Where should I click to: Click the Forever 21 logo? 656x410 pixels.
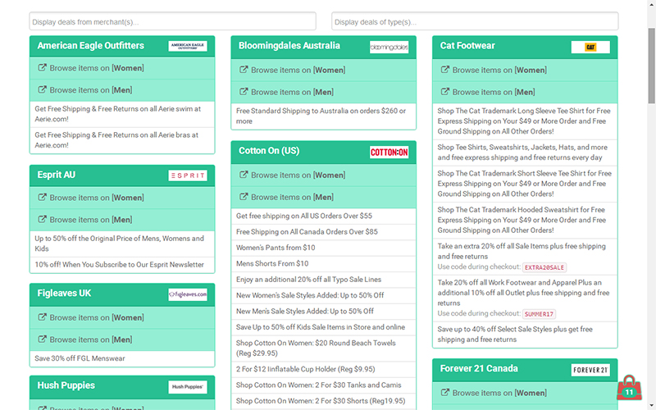[x=590, y=370]
